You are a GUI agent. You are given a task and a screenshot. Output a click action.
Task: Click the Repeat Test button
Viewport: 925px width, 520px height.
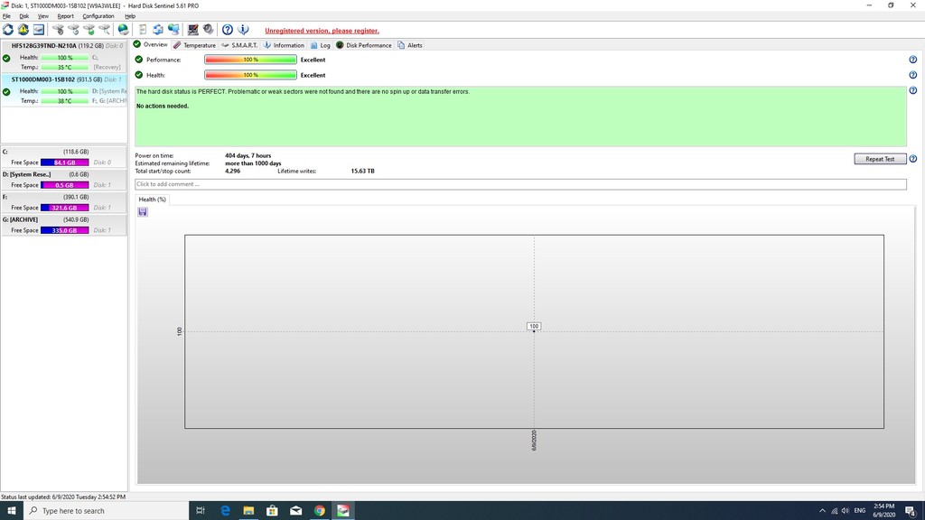click(880, 159)
